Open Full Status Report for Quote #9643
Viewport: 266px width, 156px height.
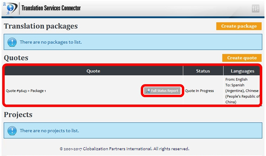[162, 91]
